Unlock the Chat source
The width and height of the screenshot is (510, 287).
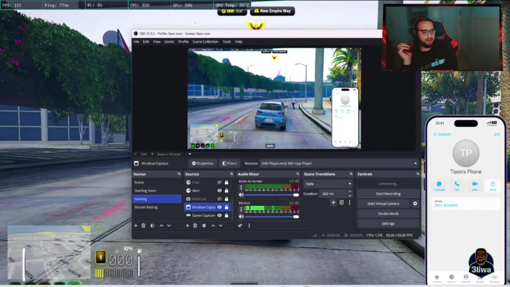point(226,182)
